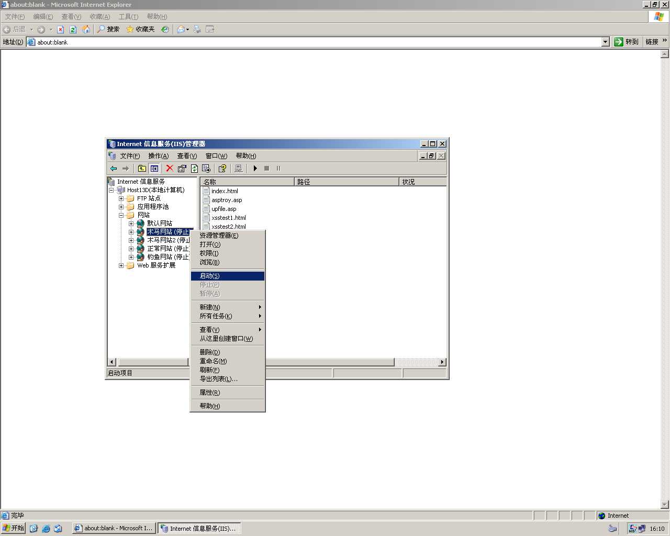Open the 收藏夹 favorites pane
Viewport: 670px width, 536px height.
tap(140, 29)
